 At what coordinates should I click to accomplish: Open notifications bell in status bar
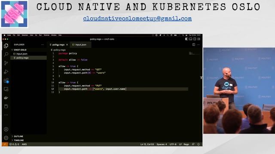[199, 145]
